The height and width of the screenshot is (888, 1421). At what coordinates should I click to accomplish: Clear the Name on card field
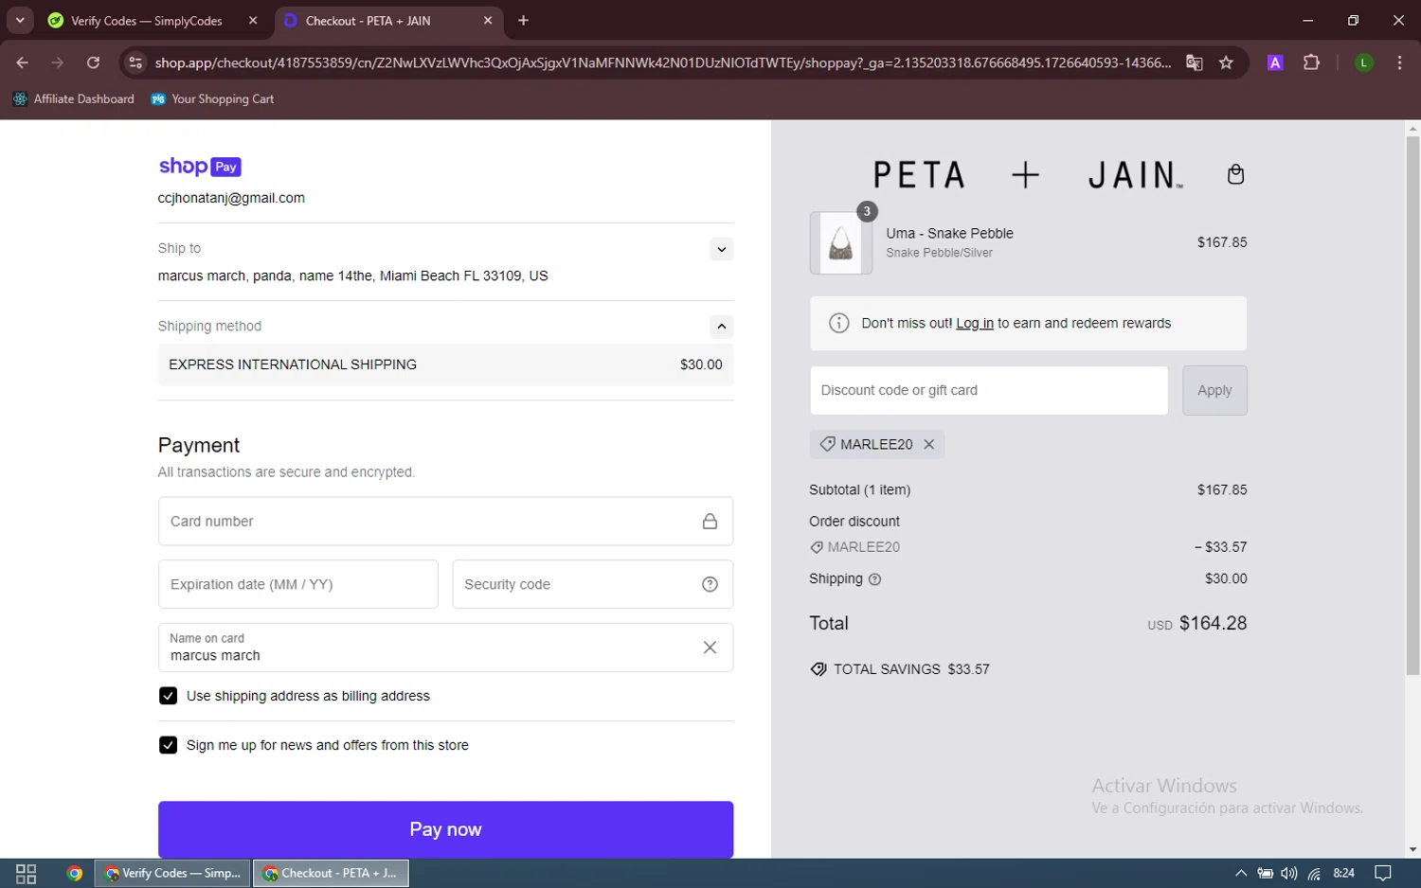pos(710,648)
